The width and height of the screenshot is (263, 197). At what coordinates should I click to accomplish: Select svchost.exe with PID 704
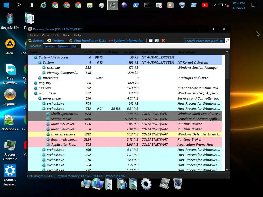point(125,104)
